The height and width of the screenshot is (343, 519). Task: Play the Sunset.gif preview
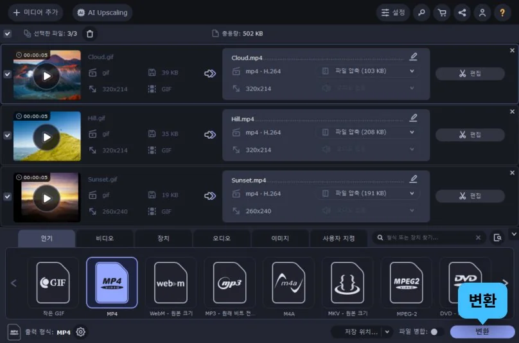pyautogui.click(x=47, y=198)
